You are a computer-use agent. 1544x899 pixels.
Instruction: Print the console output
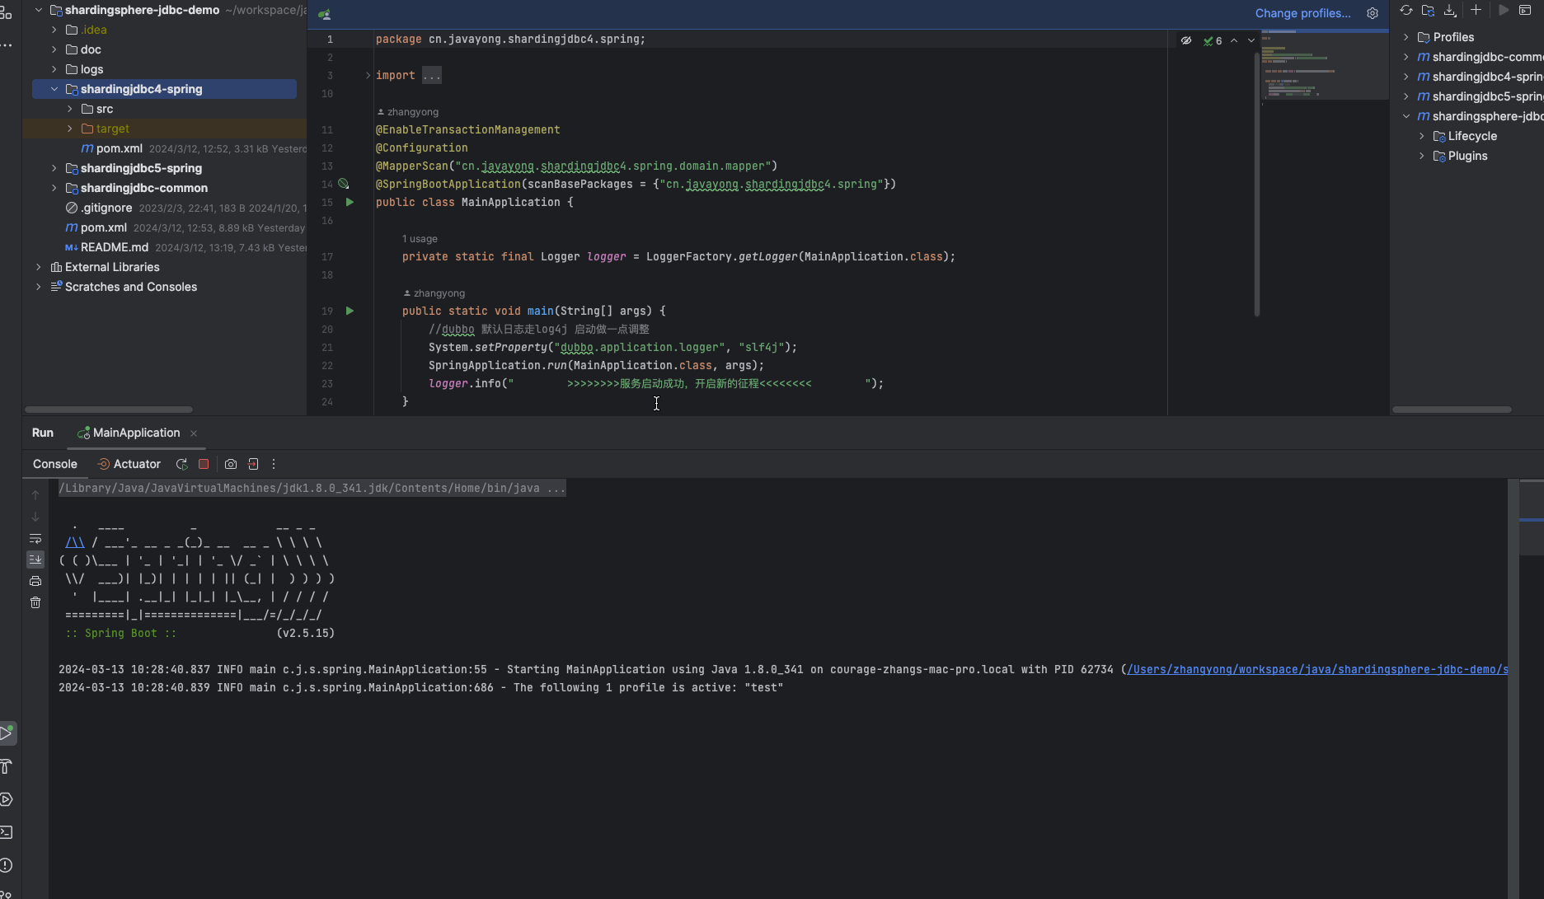tap(35, 581)
